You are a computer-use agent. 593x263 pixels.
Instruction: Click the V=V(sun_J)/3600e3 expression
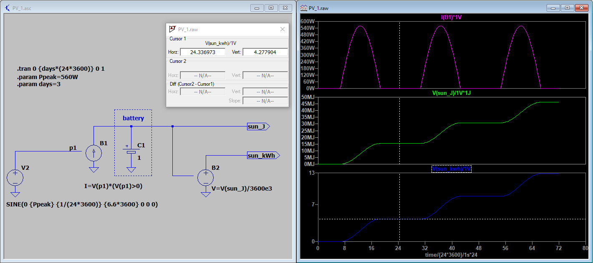click(242, 188)
